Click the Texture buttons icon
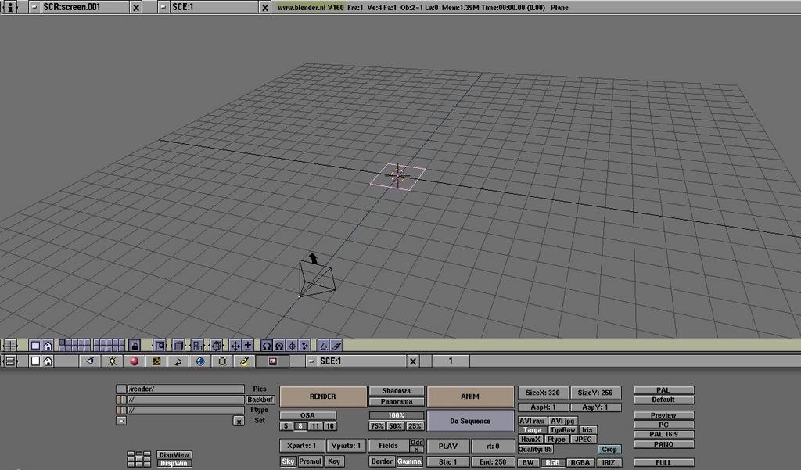The height and width of the screenshot is (470, 801). [x=156, y=361]
